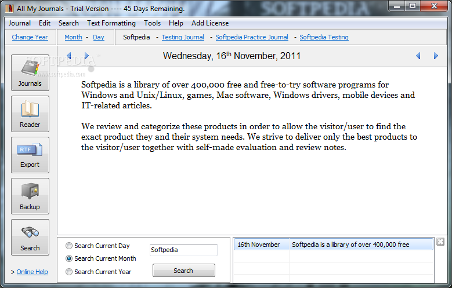The image size is (452, 288).
Task: Click result text 'Softpedia is a library of over 400,000 free'
Action: (350, 245)
